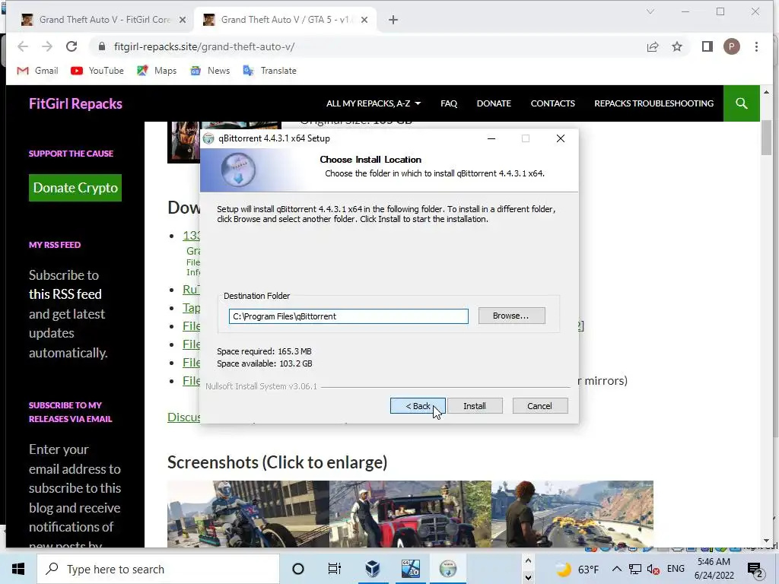
Task: Open the profile avatar P
Action: (731, 46)
